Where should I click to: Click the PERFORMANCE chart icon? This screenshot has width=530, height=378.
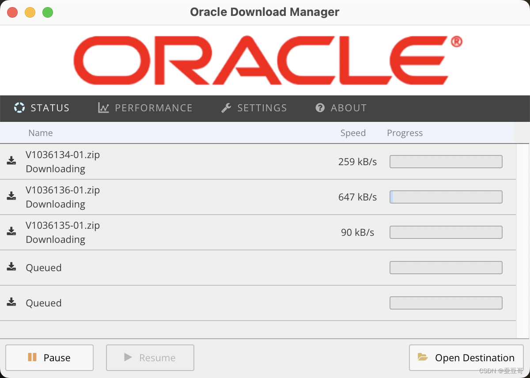(103, 108)
